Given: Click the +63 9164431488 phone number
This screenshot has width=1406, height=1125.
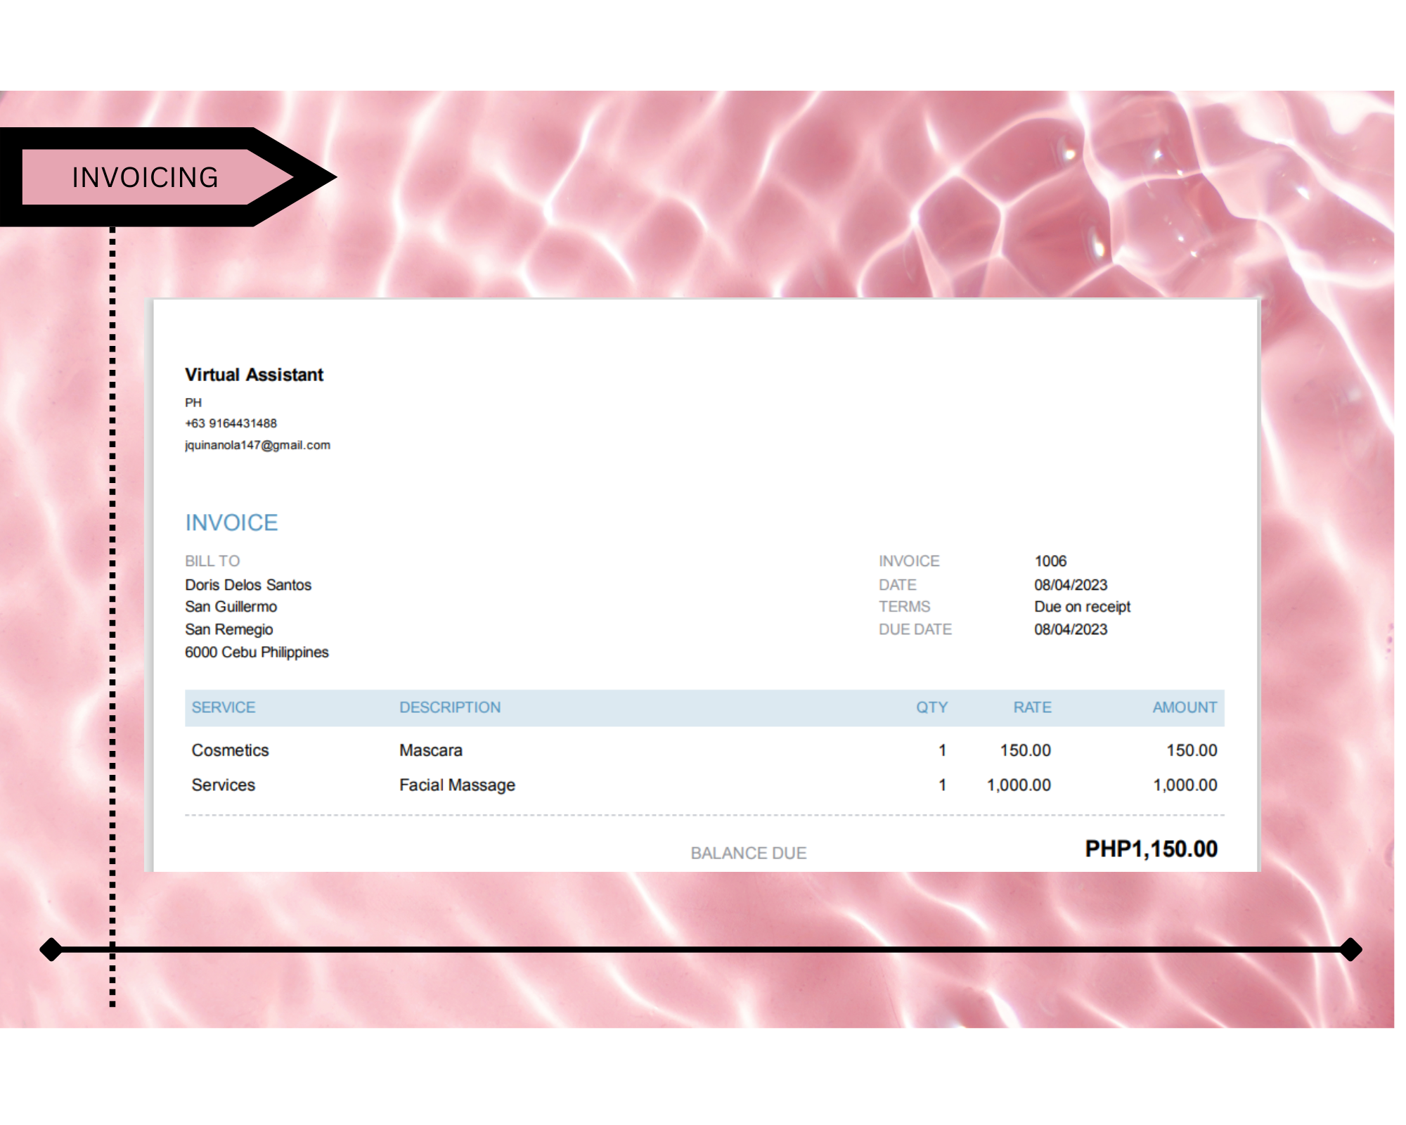Looking at the screenshot, I should coord(231,423).
